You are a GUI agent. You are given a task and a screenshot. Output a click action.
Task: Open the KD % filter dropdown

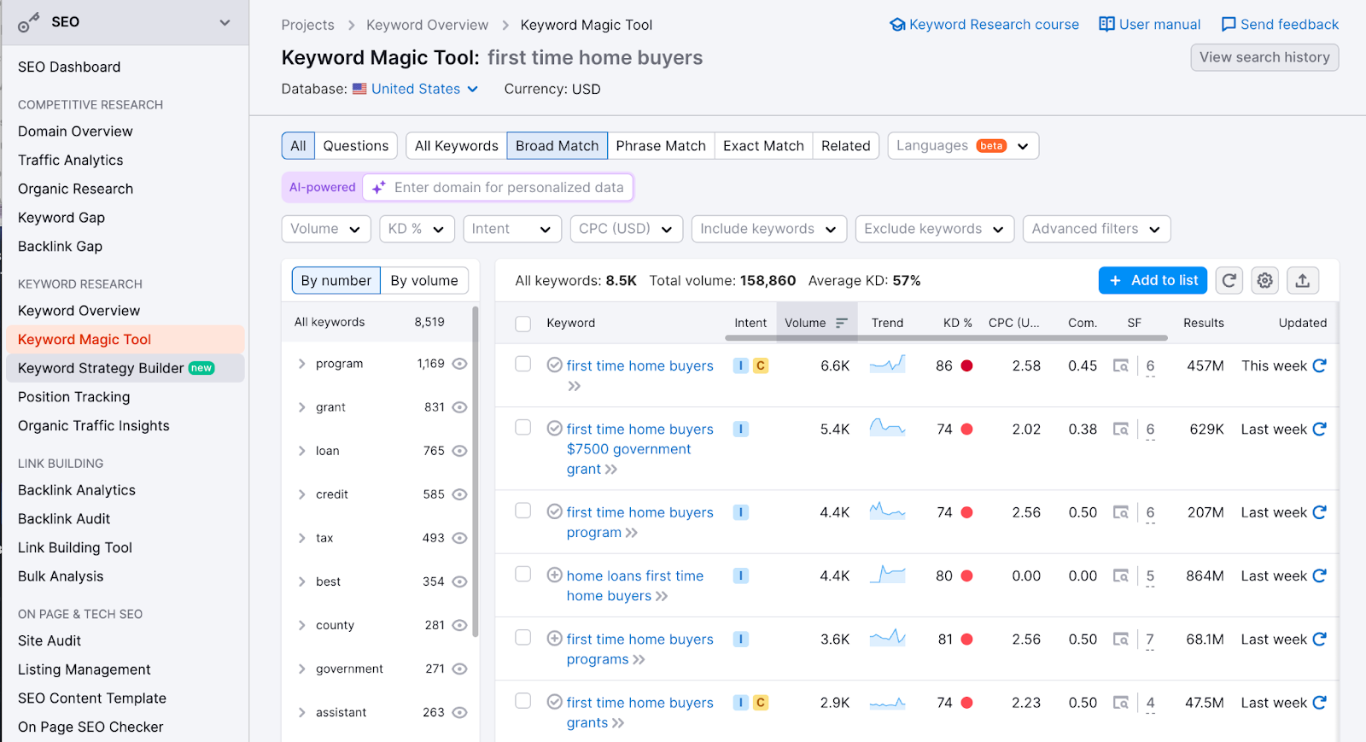(416, 229)
